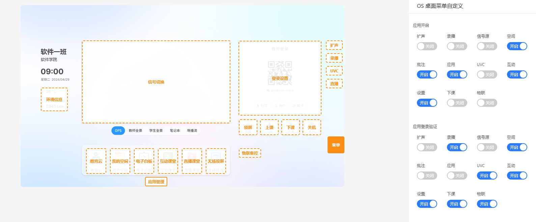Select the OPS signal tab
The image size is (536, 222).
[118, 131]
